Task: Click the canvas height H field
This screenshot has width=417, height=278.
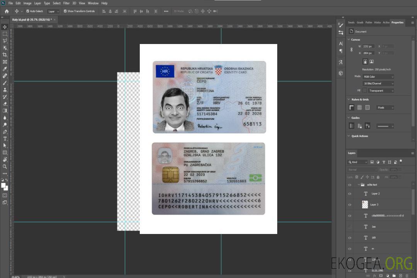Action: tap(368, 53)
